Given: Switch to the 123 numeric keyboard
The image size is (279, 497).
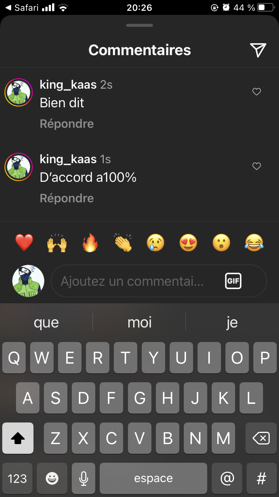Looking at the screenshot, I should coord(17,478).
